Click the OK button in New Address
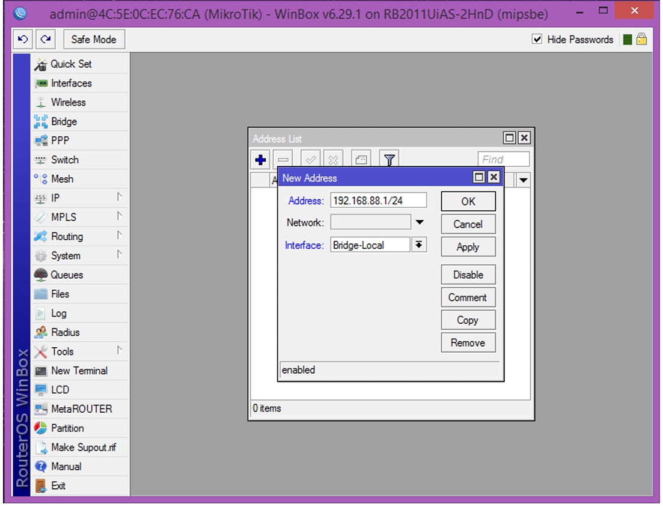 [468, 201]
